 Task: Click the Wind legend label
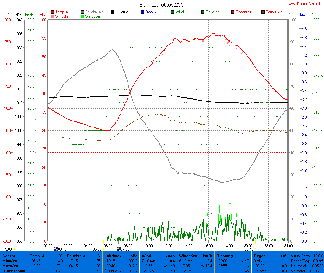(x=179, y=12)
